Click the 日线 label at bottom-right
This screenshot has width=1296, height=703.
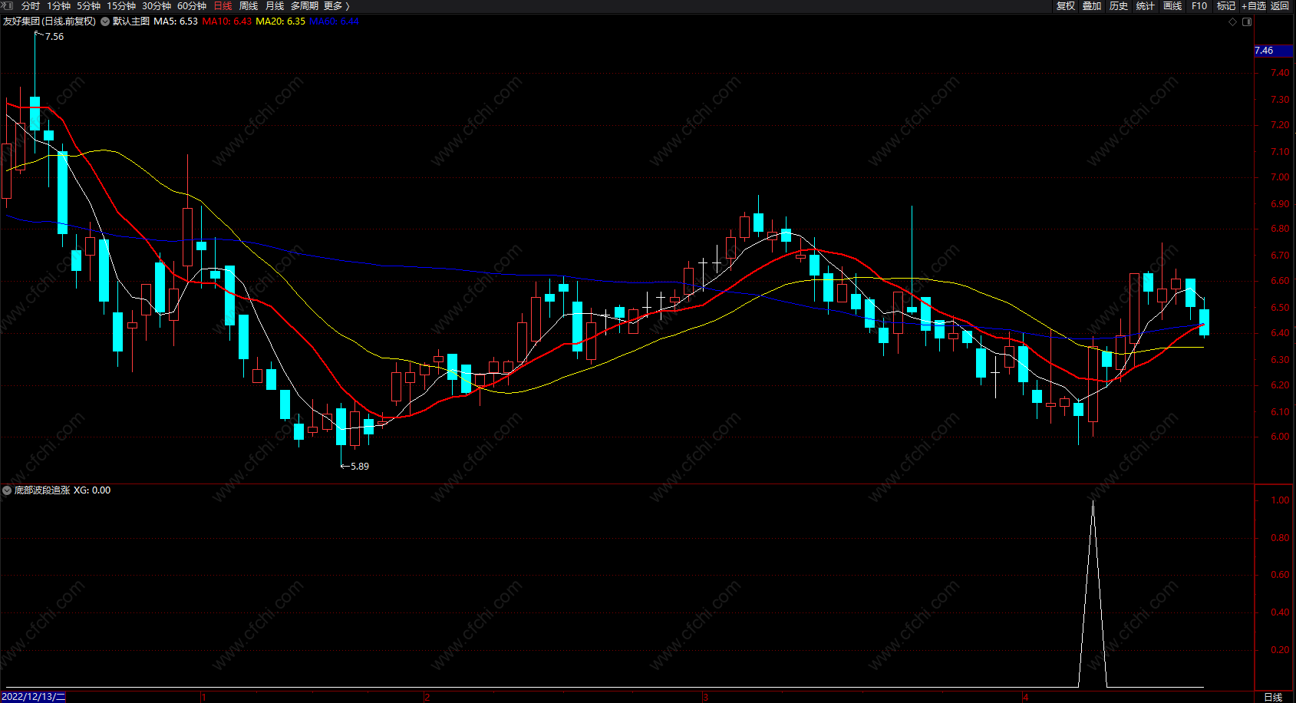pos(1273,697)
